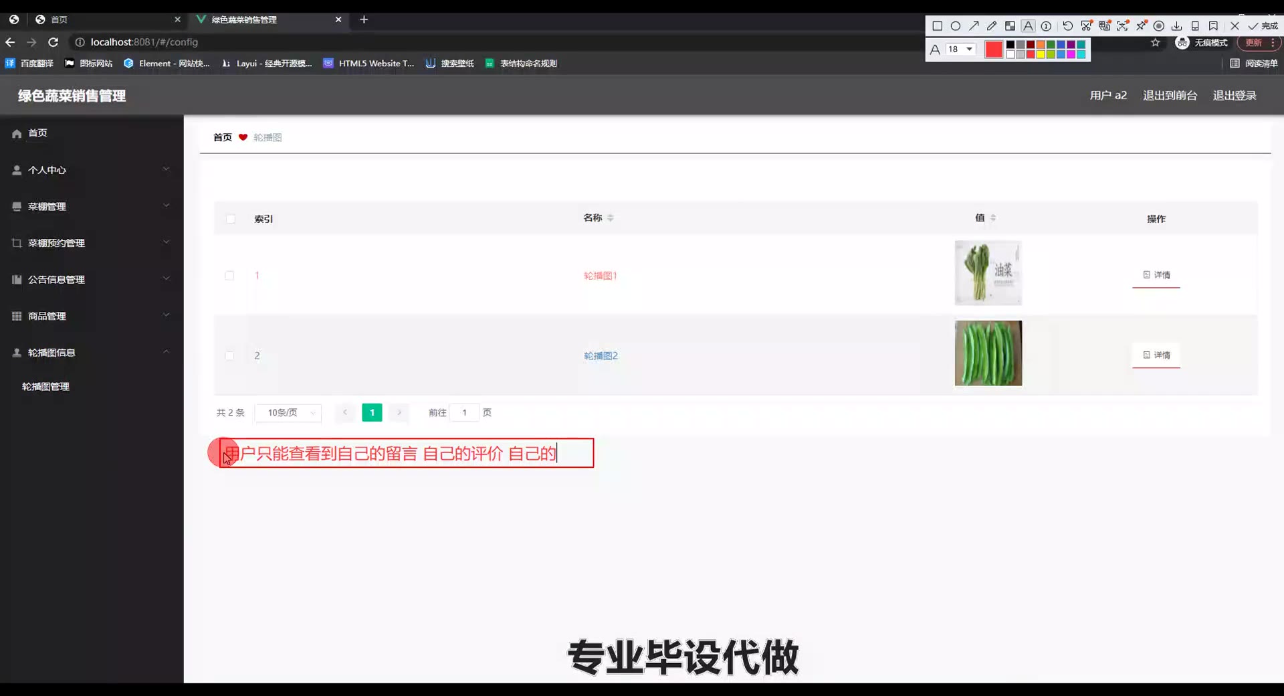Open the 10条/页 page size dropdown

[288, 412]
